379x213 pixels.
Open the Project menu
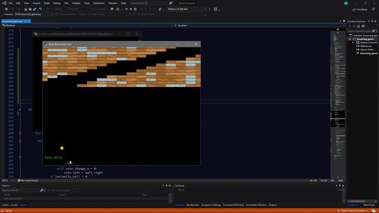coord(37,3)
